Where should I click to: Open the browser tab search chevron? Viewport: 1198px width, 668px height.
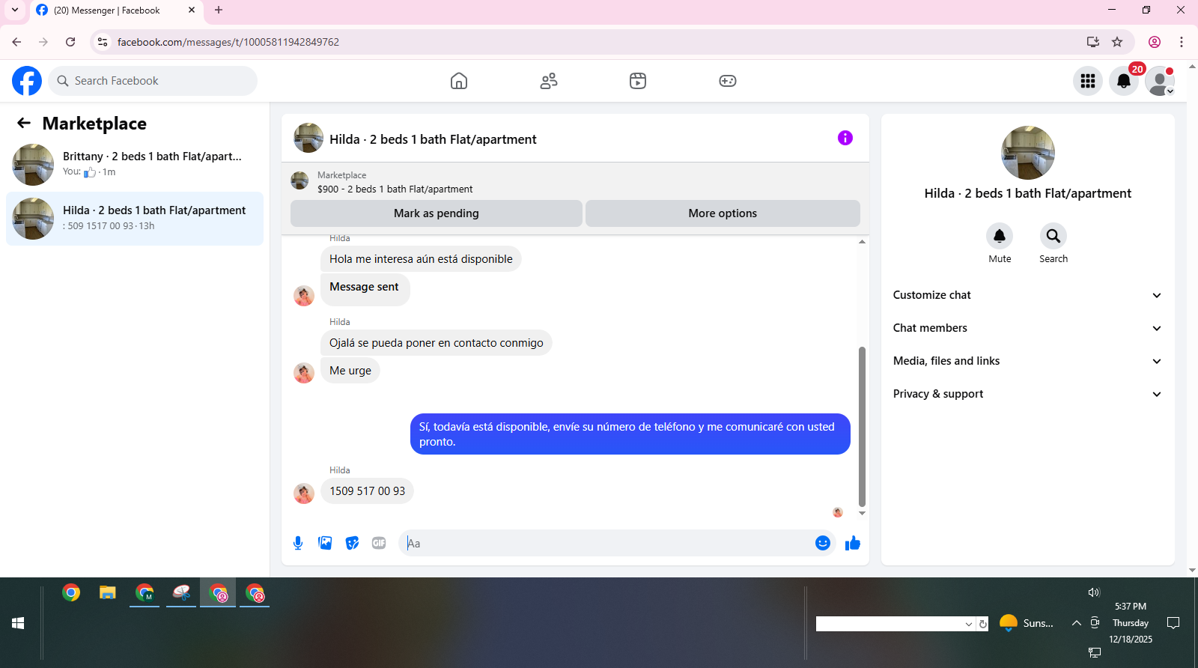15,10
